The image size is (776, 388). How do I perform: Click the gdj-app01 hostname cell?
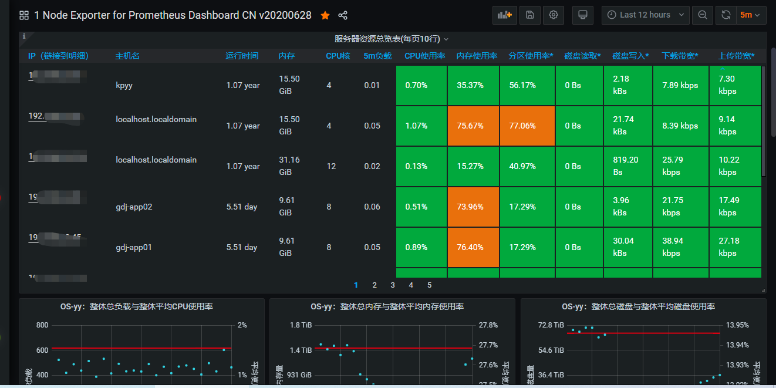134,247
